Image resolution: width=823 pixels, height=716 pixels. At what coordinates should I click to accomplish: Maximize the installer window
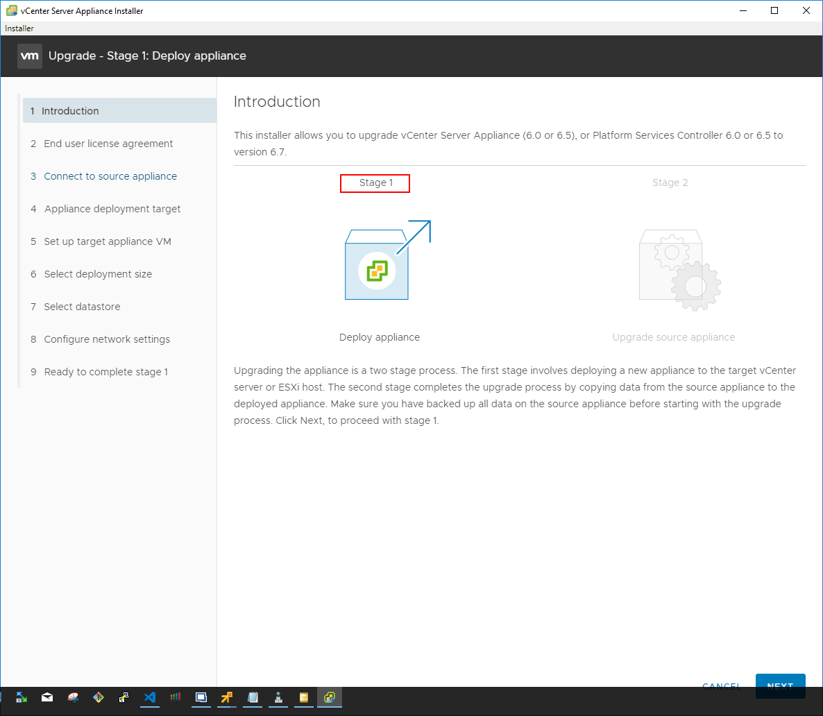click(x=774, y=10)
